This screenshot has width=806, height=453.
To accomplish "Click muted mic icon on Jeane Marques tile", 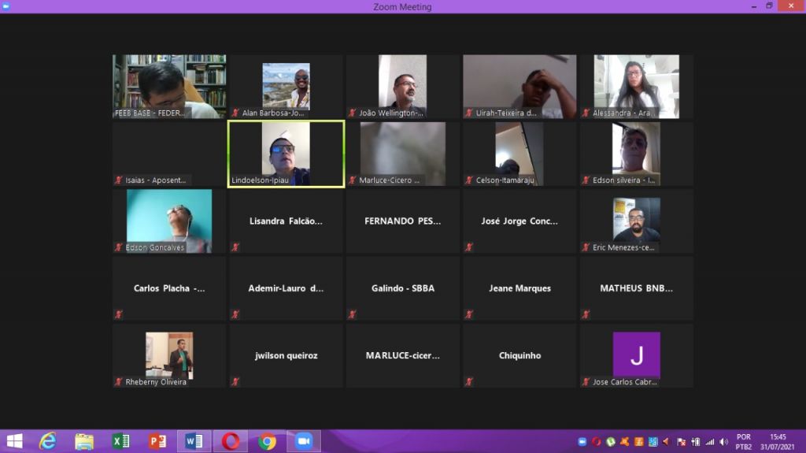I will pos(469,314).
